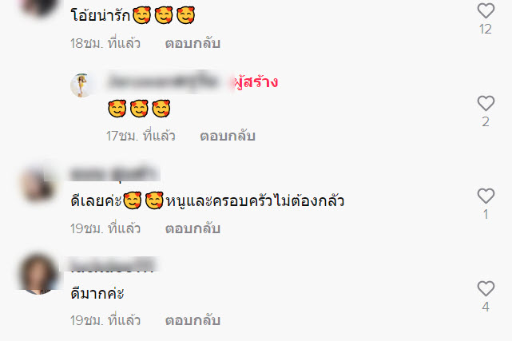
Task: Tap the heart on the creator's emoji reply
Action: (486, 103)
